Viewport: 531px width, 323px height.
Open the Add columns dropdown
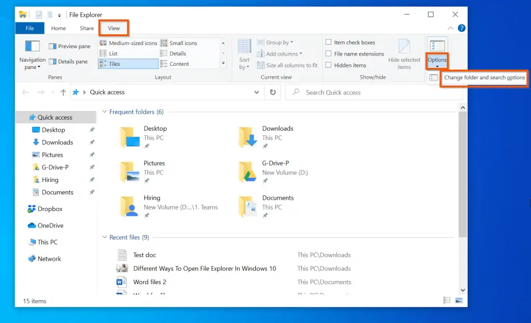(280, 54)
